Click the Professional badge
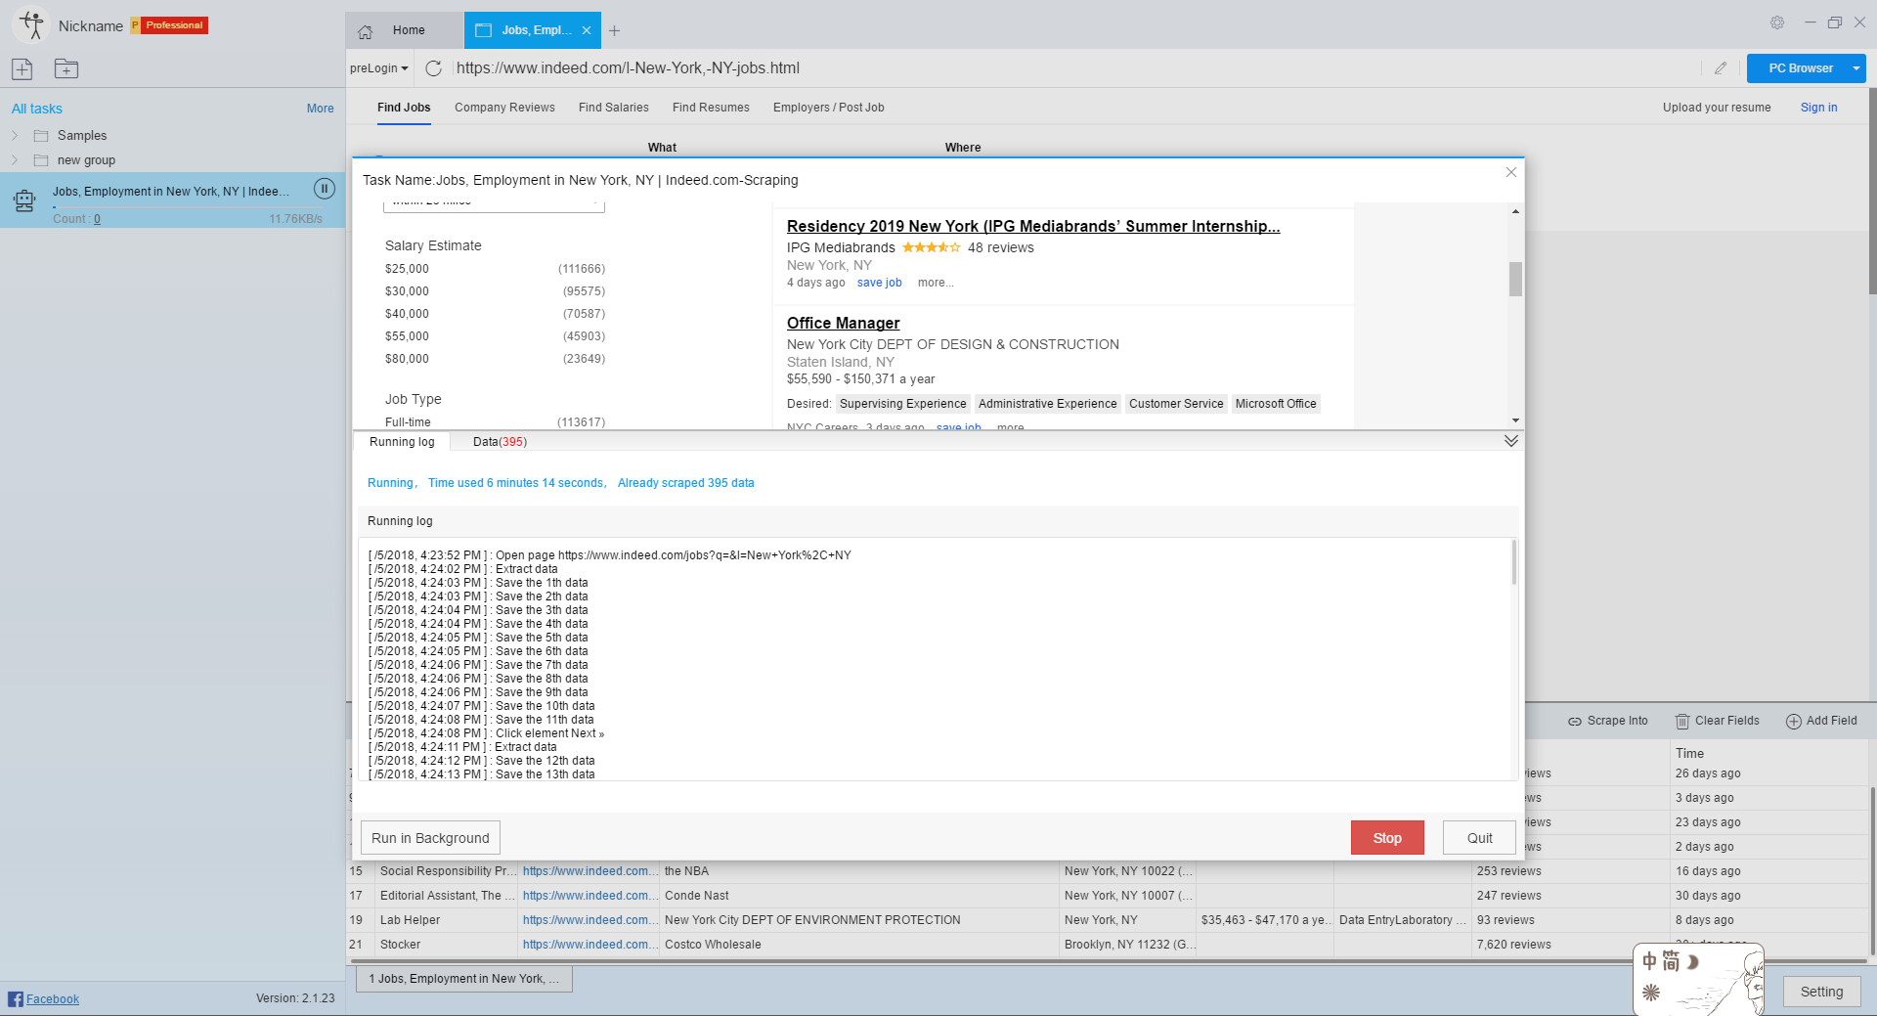1877x1016 pixels. click(169, 25)
